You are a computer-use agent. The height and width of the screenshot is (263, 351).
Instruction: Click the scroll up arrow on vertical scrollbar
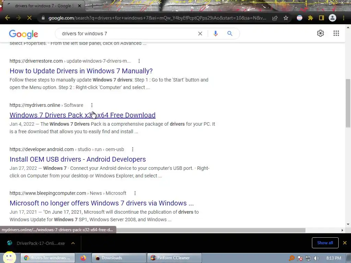coord(348,27)
